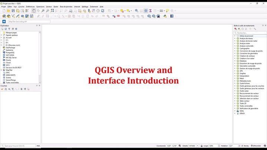Create a new project with the blank page icon

click(4, 11)
